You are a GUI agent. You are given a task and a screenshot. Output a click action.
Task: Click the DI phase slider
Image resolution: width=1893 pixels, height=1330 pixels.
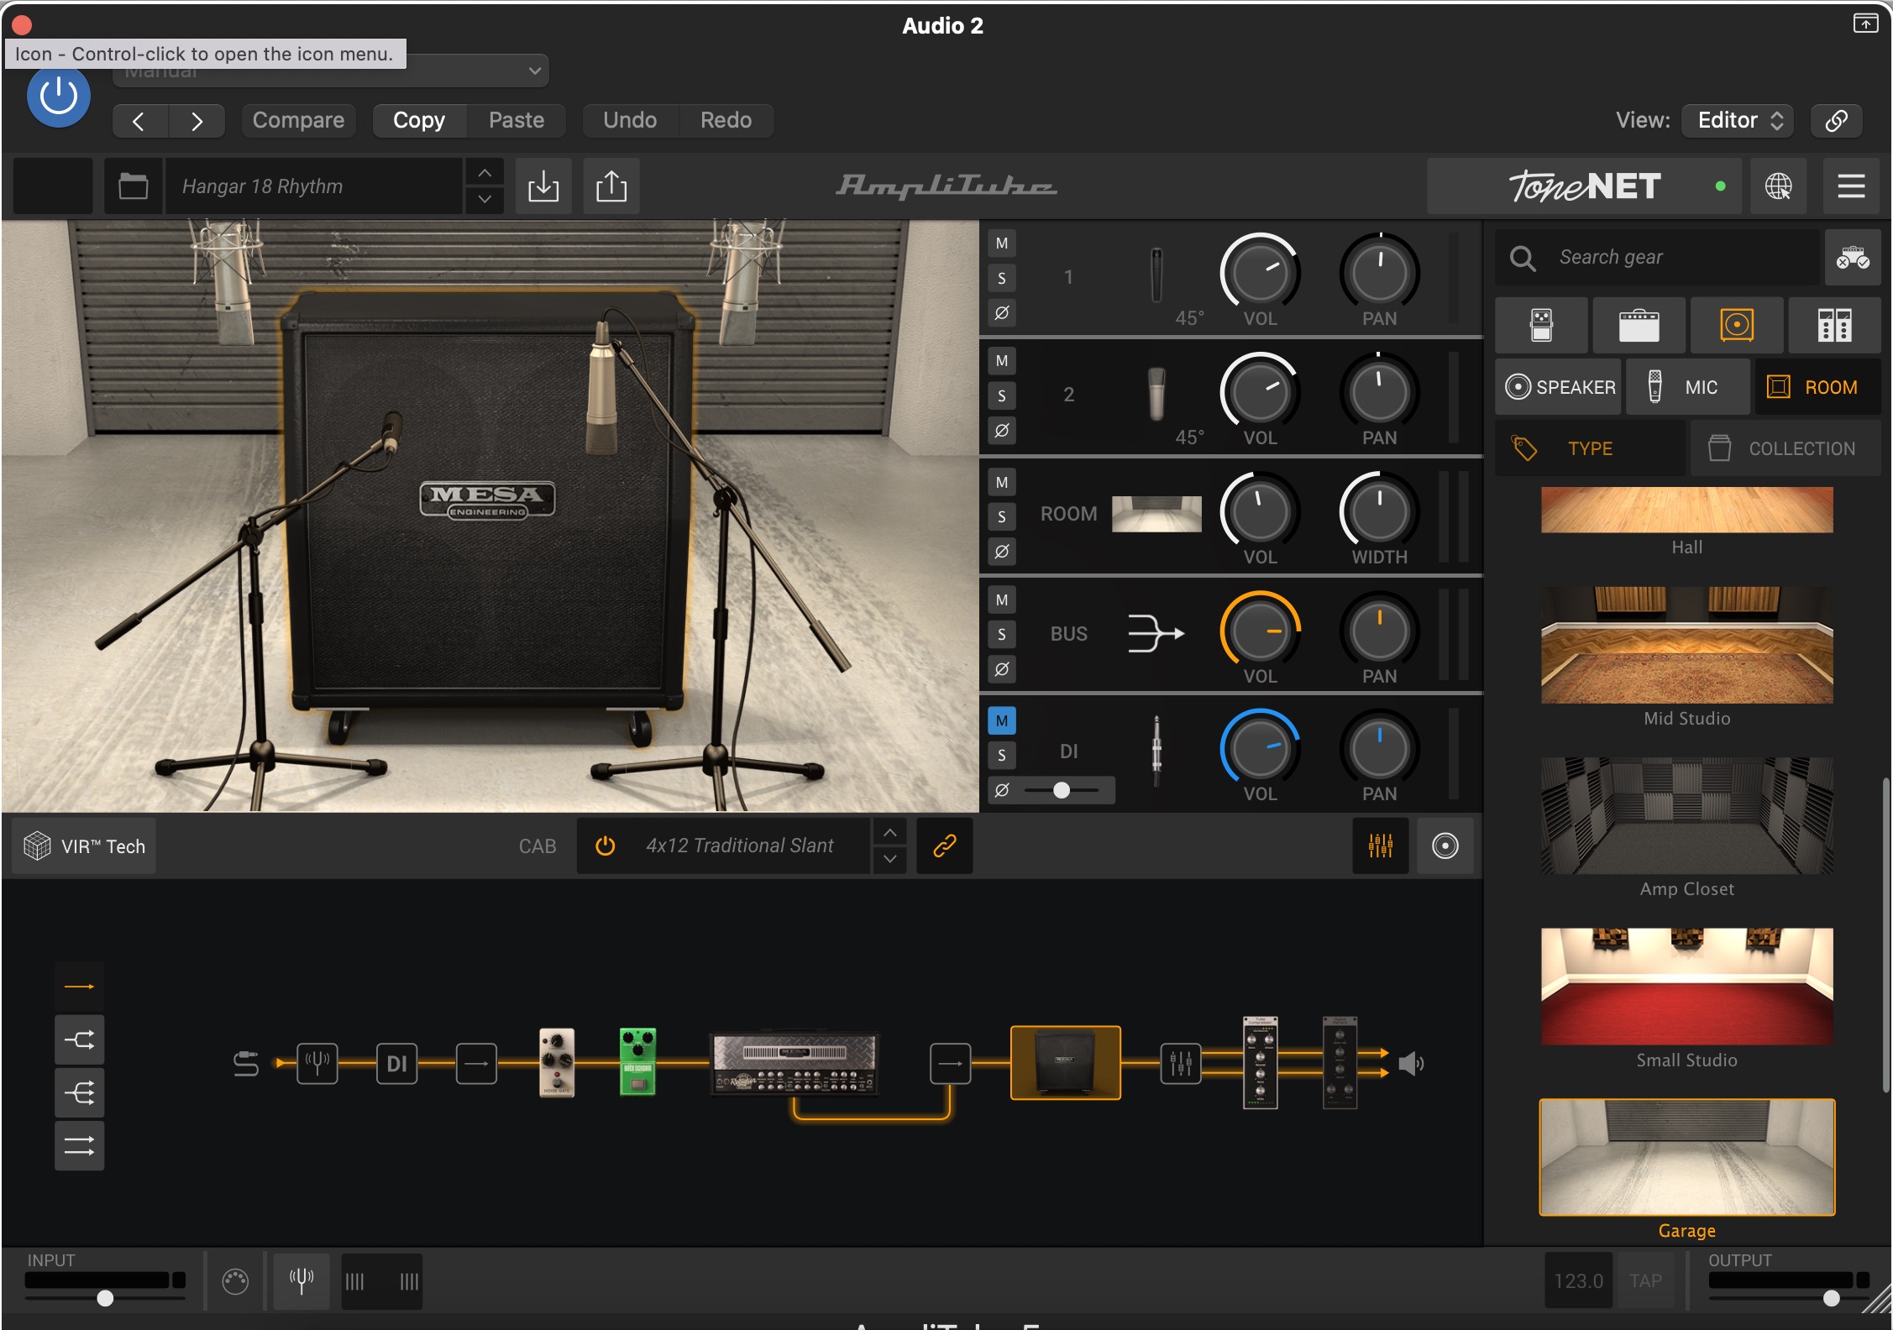coord(1062,790)
